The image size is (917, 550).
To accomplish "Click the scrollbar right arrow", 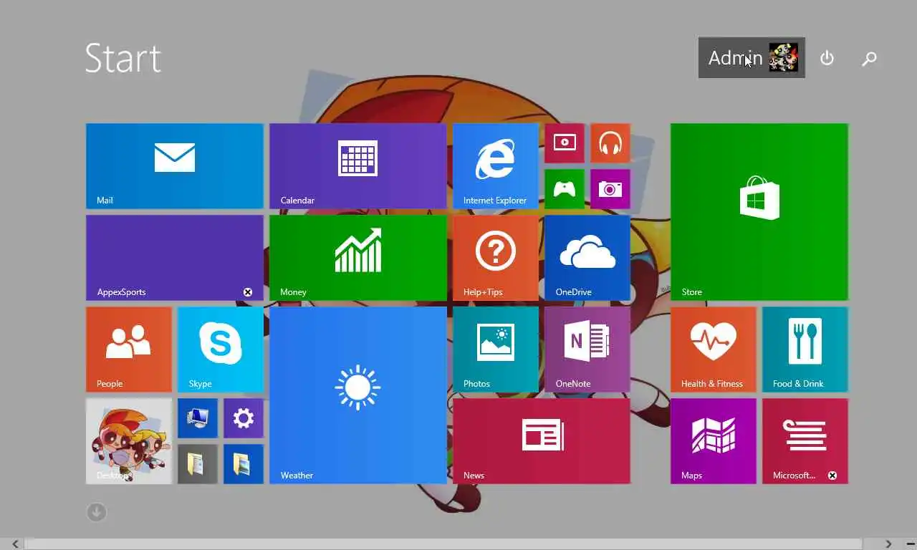I will [888, 544].
